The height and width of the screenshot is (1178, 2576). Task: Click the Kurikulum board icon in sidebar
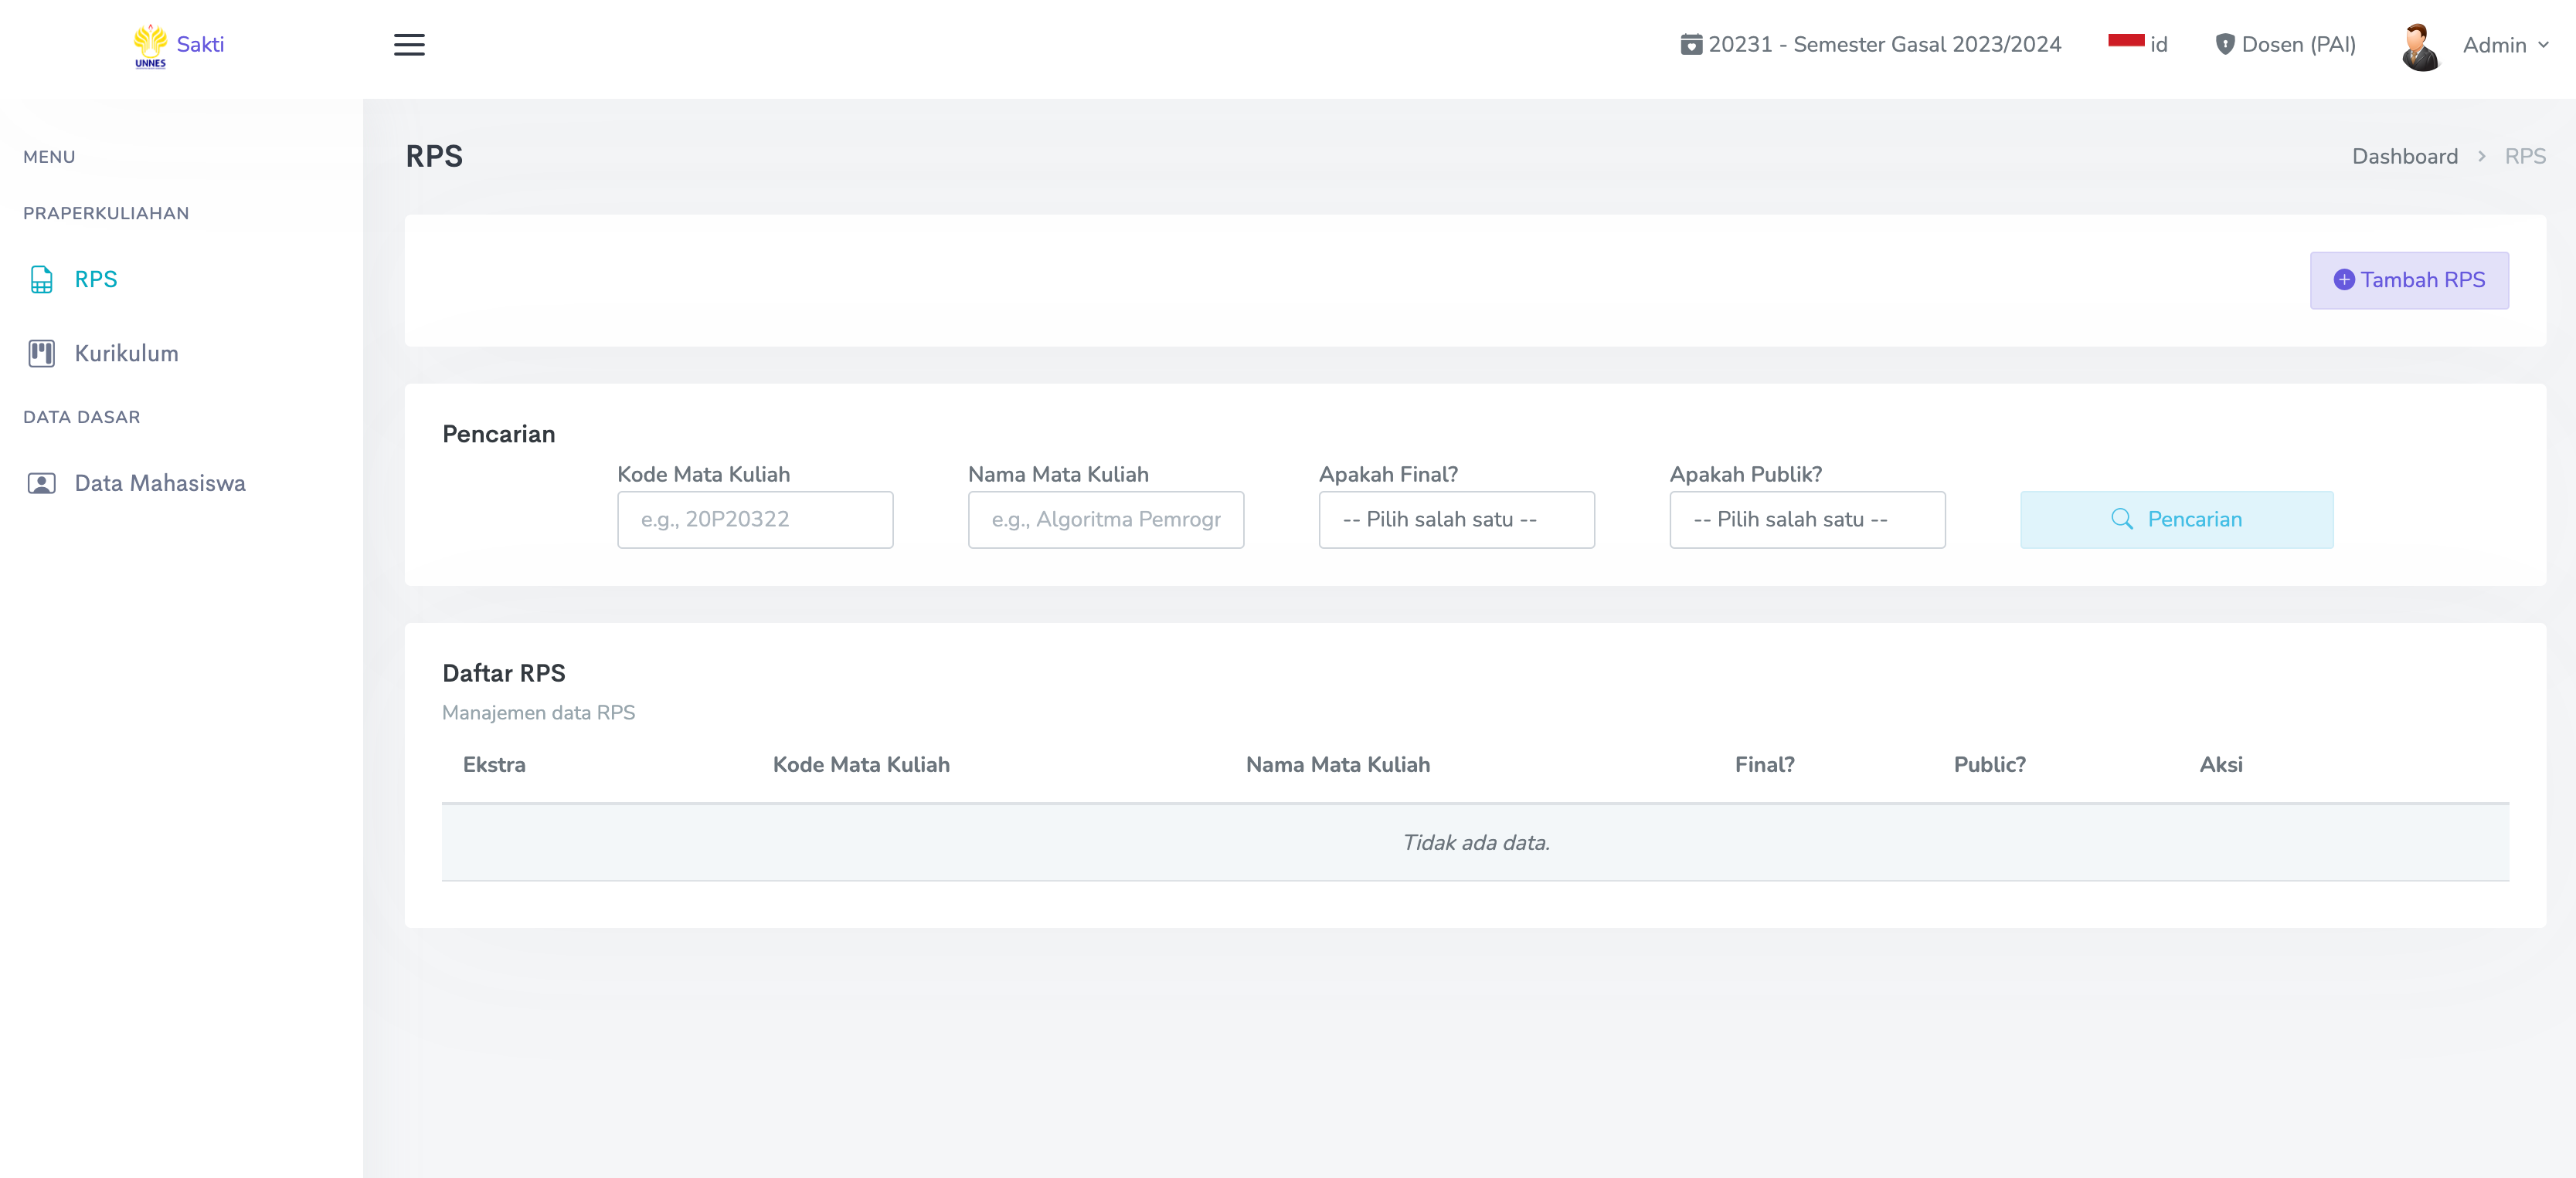point(41,354)
